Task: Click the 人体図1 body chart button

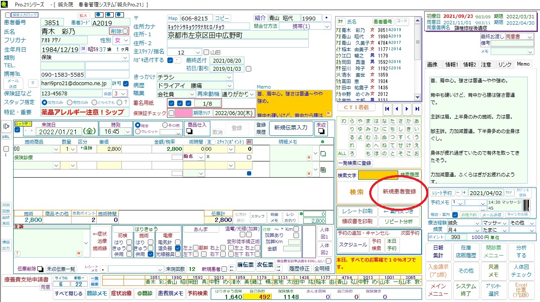Action: point(325,233)
